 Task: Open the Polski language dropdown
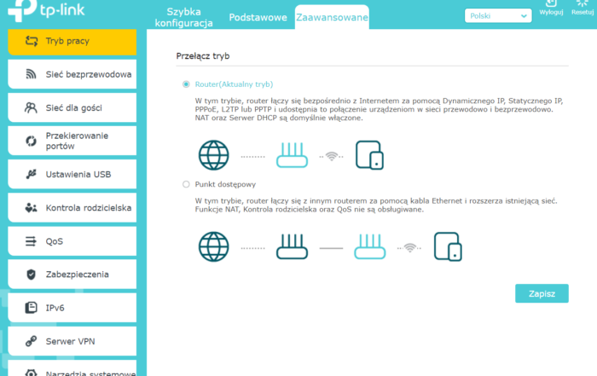click(x=498, y=15)
